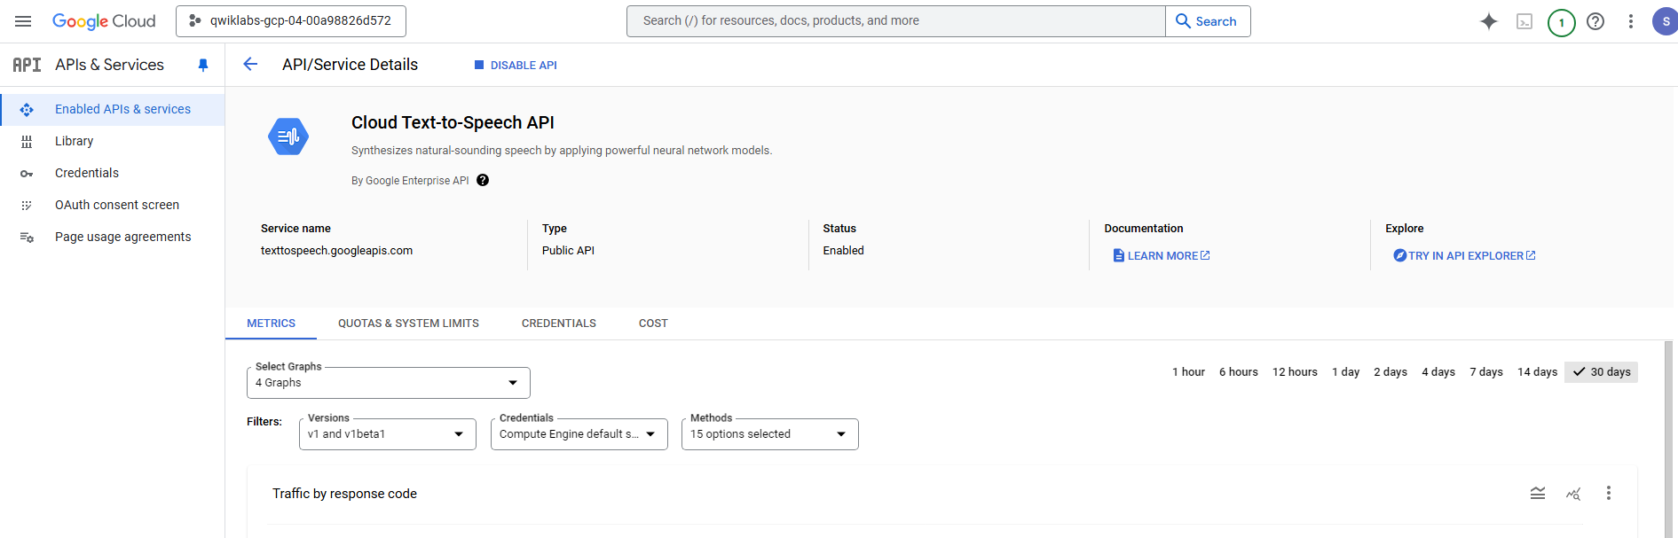Click the vertical scrollbar of the metrics panel

click(x=1668, y=440)
